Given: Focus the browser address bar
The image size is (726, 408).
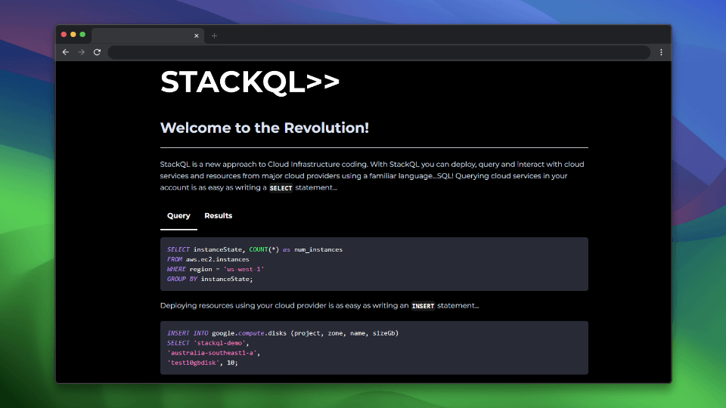Looking at the screenshot, I should pyautogui.click(x=379, y=52).
